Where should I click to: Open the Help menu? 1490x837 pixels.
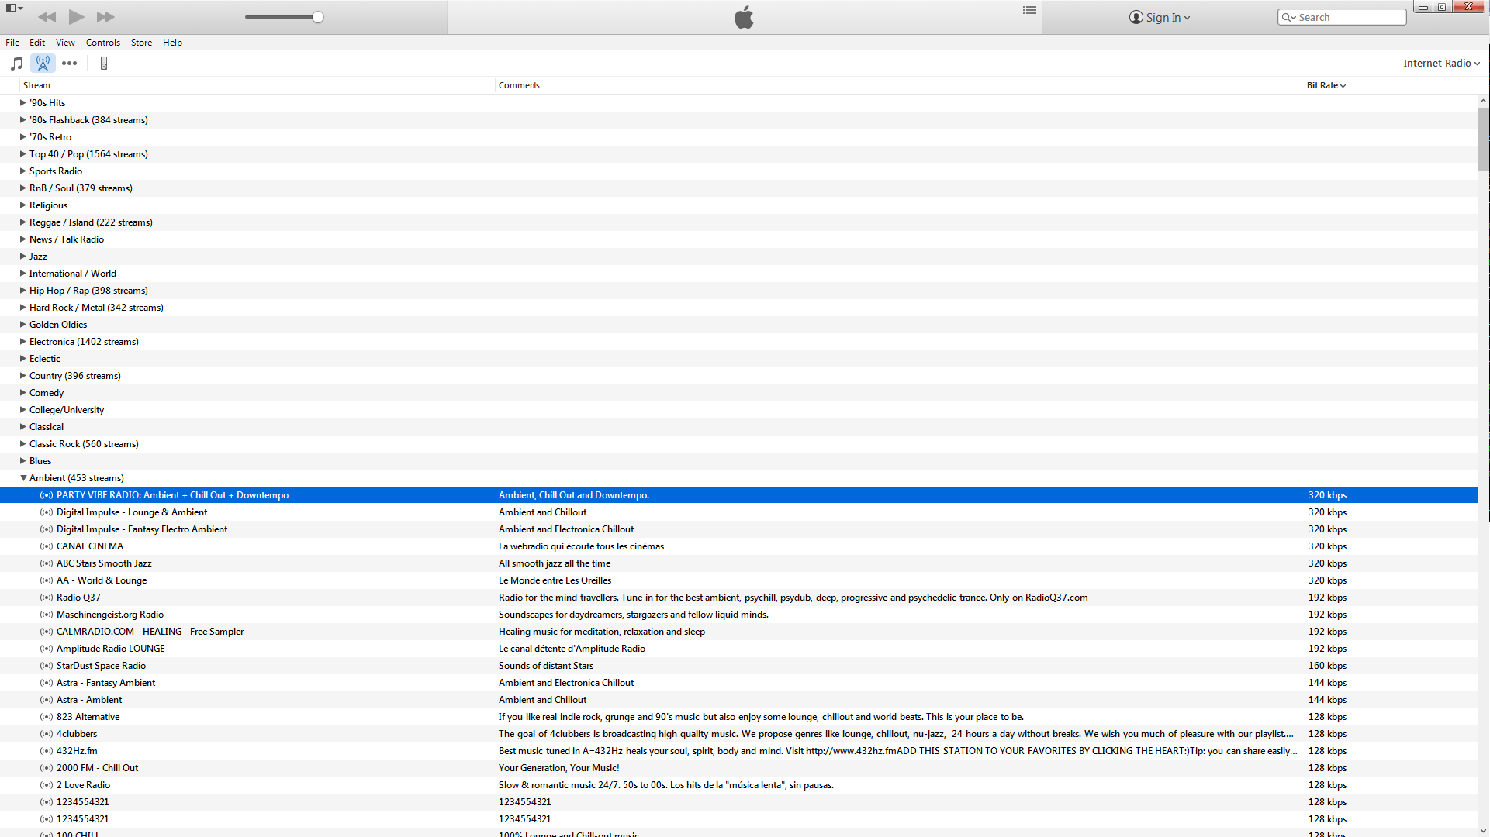coord(172,43)
